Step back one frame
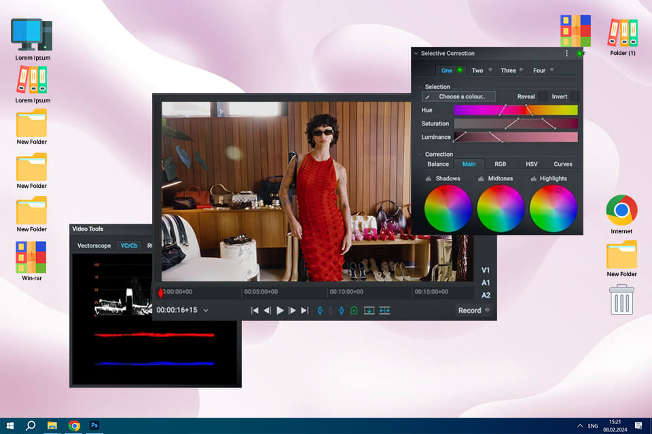The image size is (652, 434). click(267, 311)
